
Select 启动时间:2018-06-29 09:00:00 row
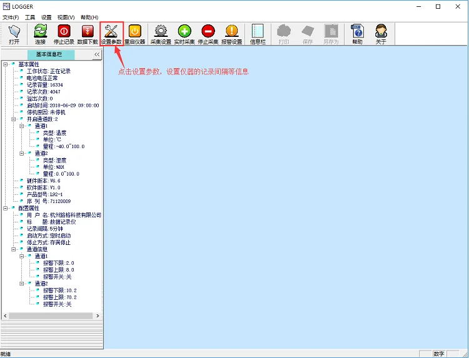click(x=63, y=106)
